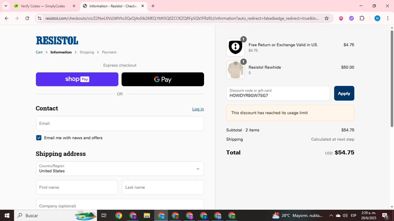Go to Cart breadcrumb link
The height and width of the screenshot is (221, 394).
point(39,52)
